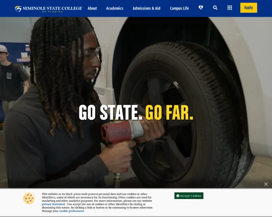Screen dimensions: 272x217
Task: Expand the About menu
Action: point(92,8)
